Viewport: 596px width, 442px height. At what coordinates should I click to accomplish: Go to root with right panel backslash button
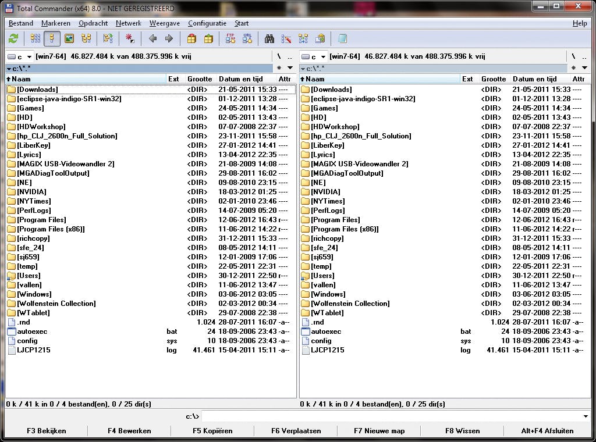(573, 56)
